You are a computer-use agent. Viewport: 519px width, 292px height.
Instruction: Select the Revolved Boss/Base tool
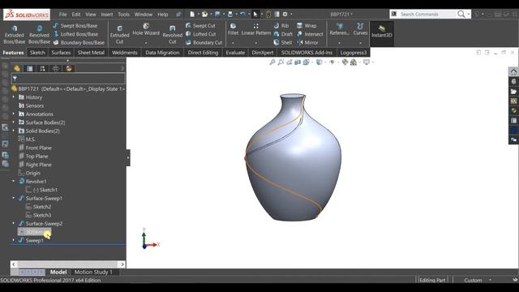(39, 34)
